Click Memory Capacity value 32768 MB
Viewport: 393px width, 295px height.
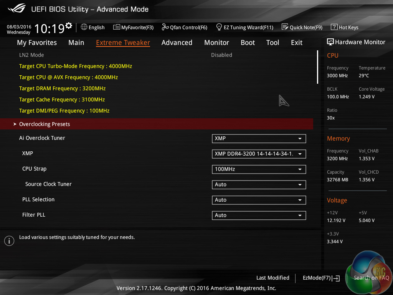click(337, 180)
